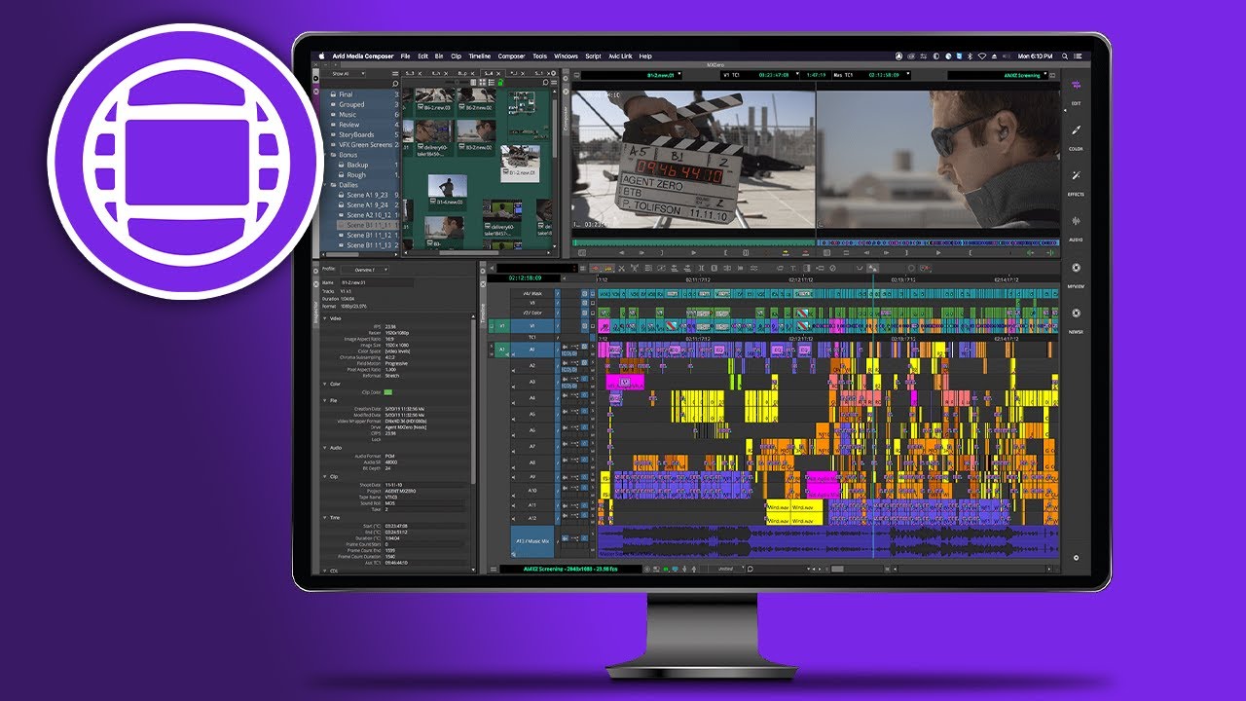
Task: Collapse the Audio section in Inspector
Action: pos(324,448)
